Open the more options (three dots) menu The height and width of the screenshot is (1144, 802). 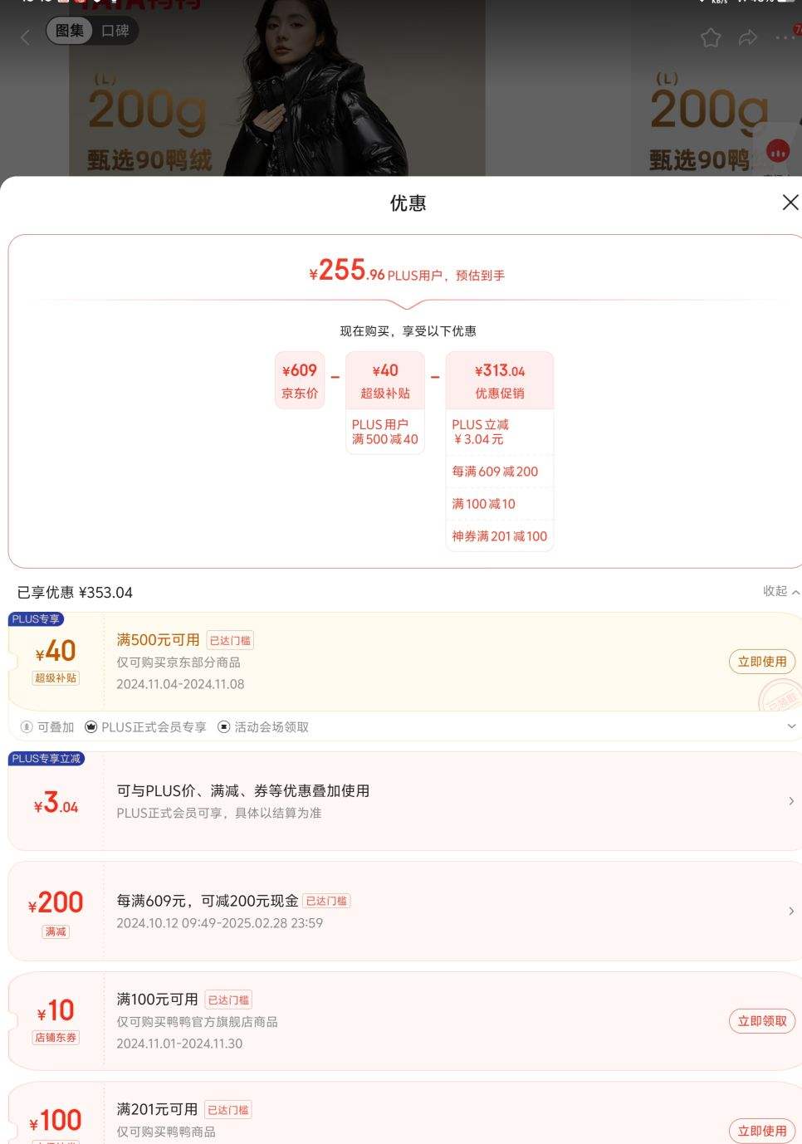[x=781, y=37]
